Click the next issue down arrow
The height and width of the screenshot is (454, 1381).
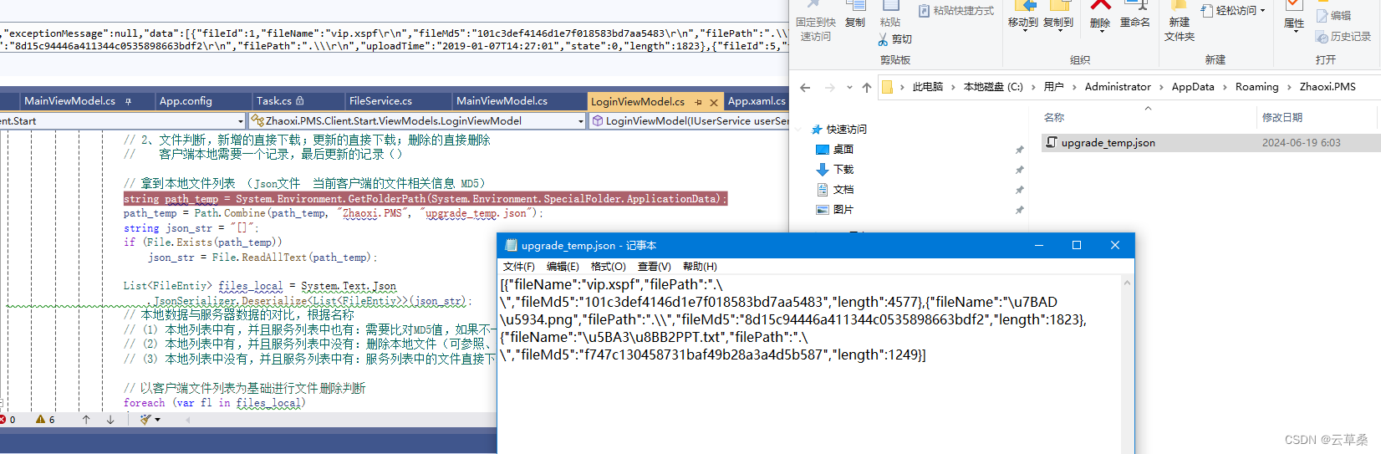(110, 420)
